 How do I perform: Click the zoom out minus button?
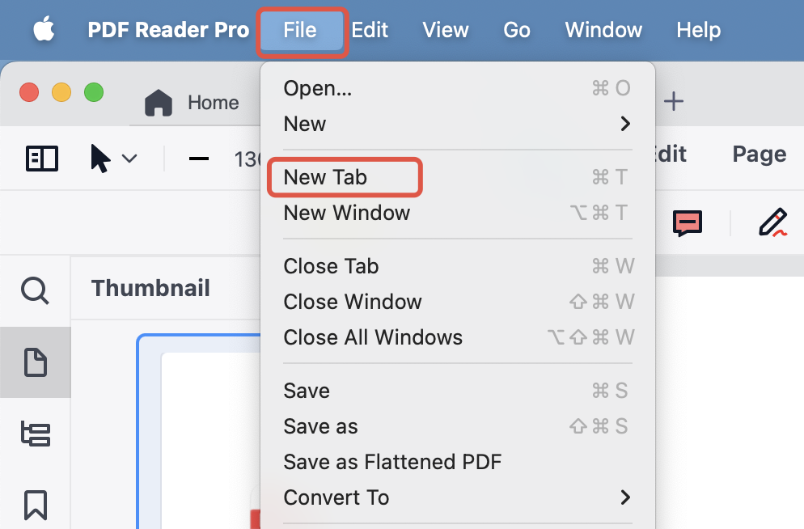click(x=198, y=159)
